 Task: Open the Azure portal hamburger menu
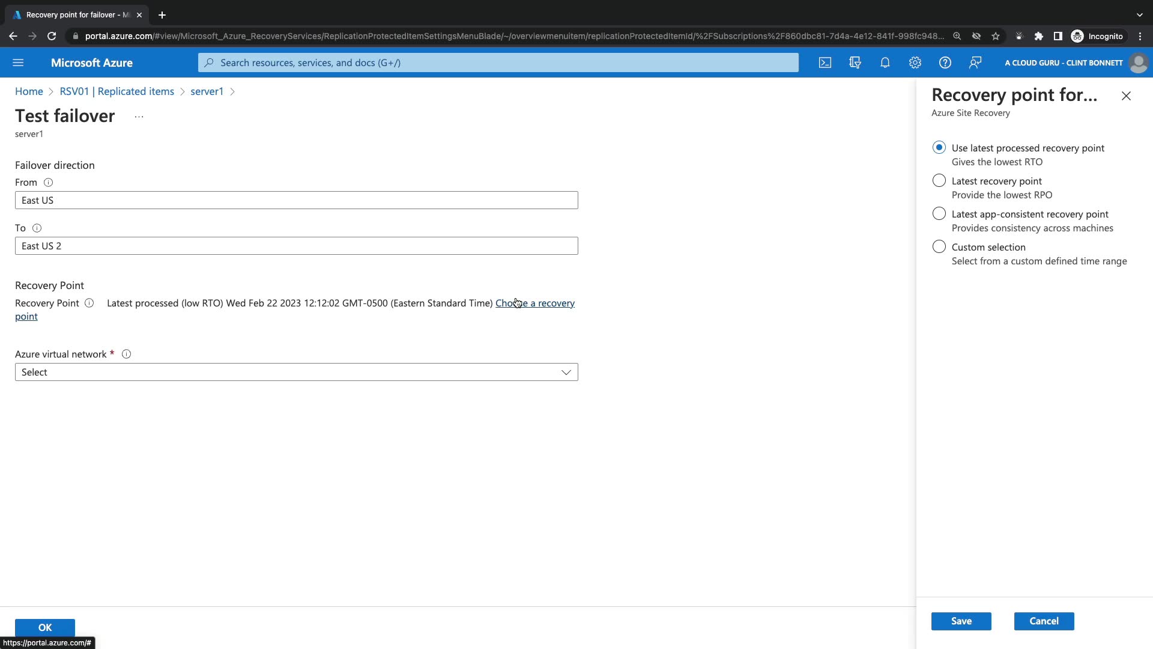pyautogui.click(x=18, y=62)
